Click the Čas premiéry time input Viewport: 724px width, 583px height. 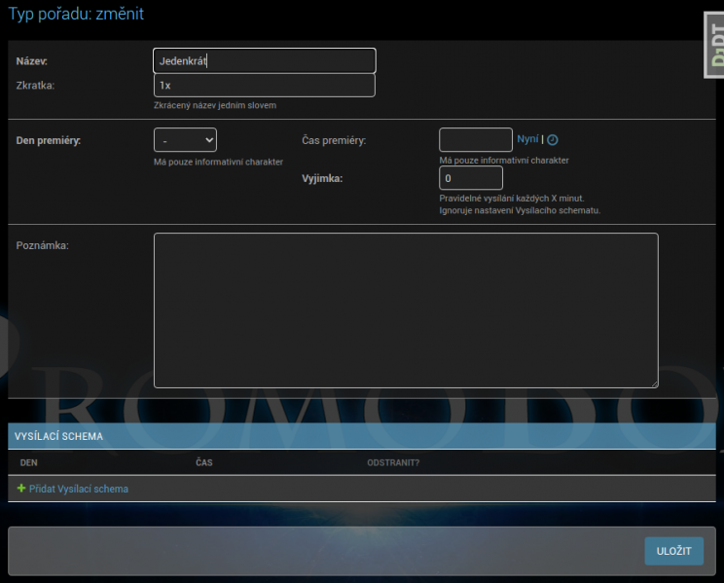(475, 140)
